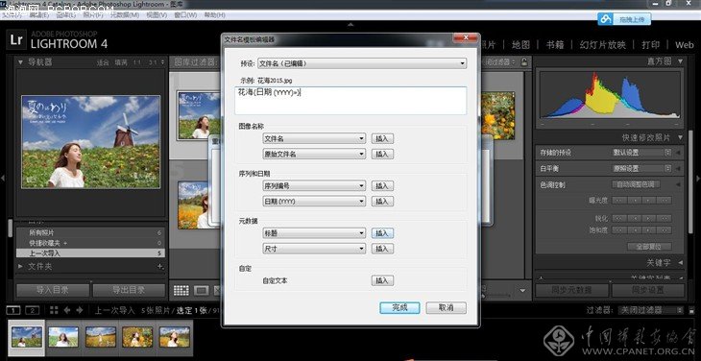This screenshot has width=701, height=361.
Task: Open 预设 dropdown in template editor dialog
Action: click(x=362, y=63)
